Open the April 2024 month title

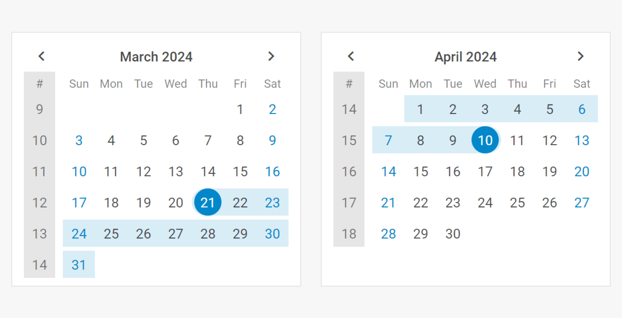point(465,57)
